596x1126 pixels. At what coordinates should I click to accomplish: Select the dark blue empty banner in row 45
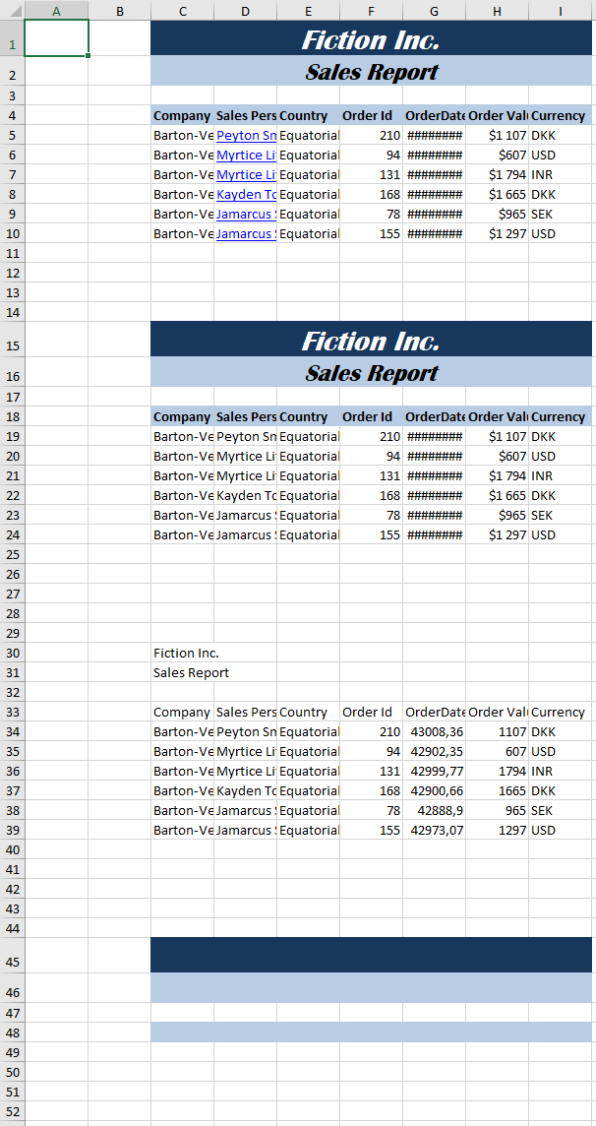(x=371, y=955)
